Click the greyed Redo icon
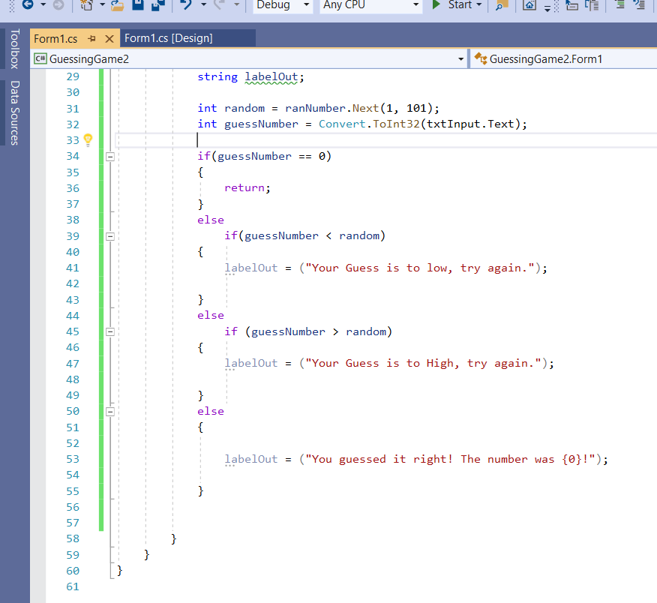The height and width of the screenshot is (603, 657). click(220, 4)
